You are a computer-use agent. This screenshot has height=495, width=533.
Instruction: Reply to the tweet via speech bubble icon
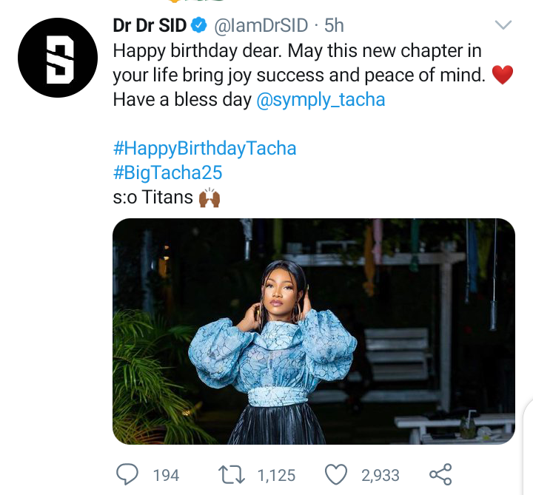coord(128,474)
